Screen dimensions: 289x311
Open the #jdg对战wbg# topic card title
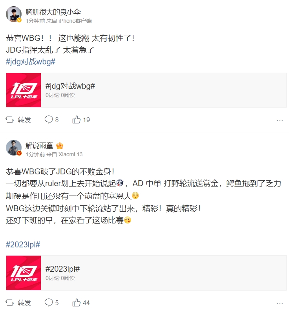[70, 86]
